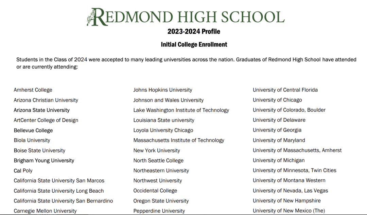Select Amherst College in the list

click(33, 90)
